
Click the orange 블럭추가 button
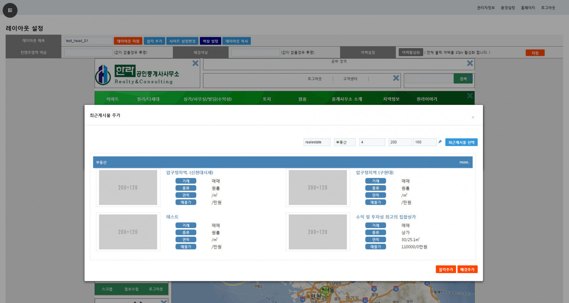446,270
